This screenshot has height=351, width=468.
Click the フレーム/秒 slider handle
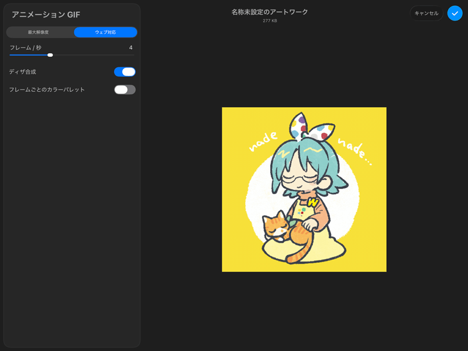(x=50, y=55)
